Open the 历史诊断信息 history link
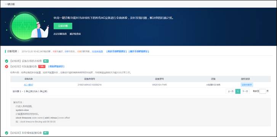 coord(60,34)
